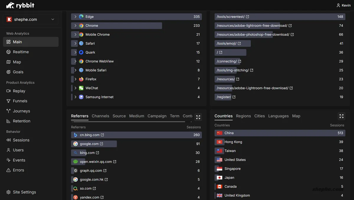Open external link icon for /tools/screentest/
This screenshot has height=200, width=354.
click(248, 17)
